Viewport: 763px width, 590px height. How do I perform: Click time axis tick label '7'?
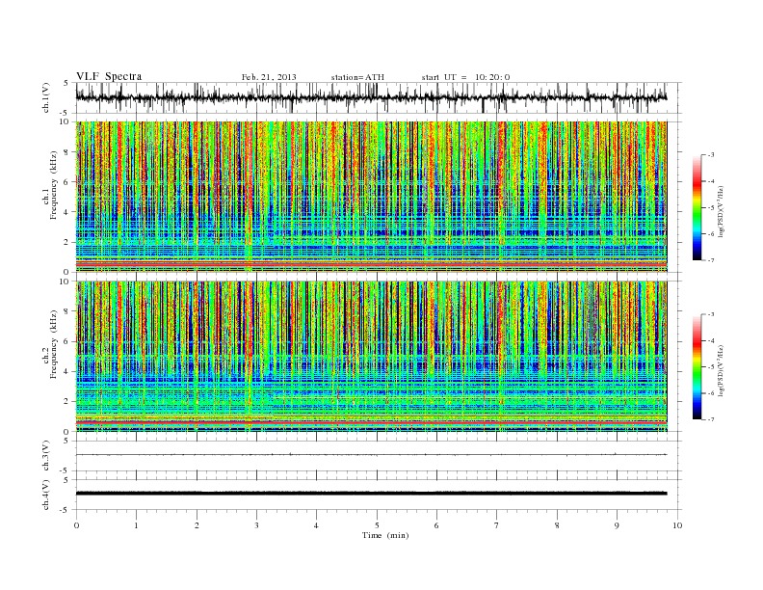pos(497,525)
